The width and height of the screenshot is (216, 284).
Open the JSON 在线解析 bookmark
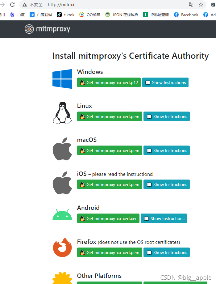pyautogui.click(x=122, y=15)
